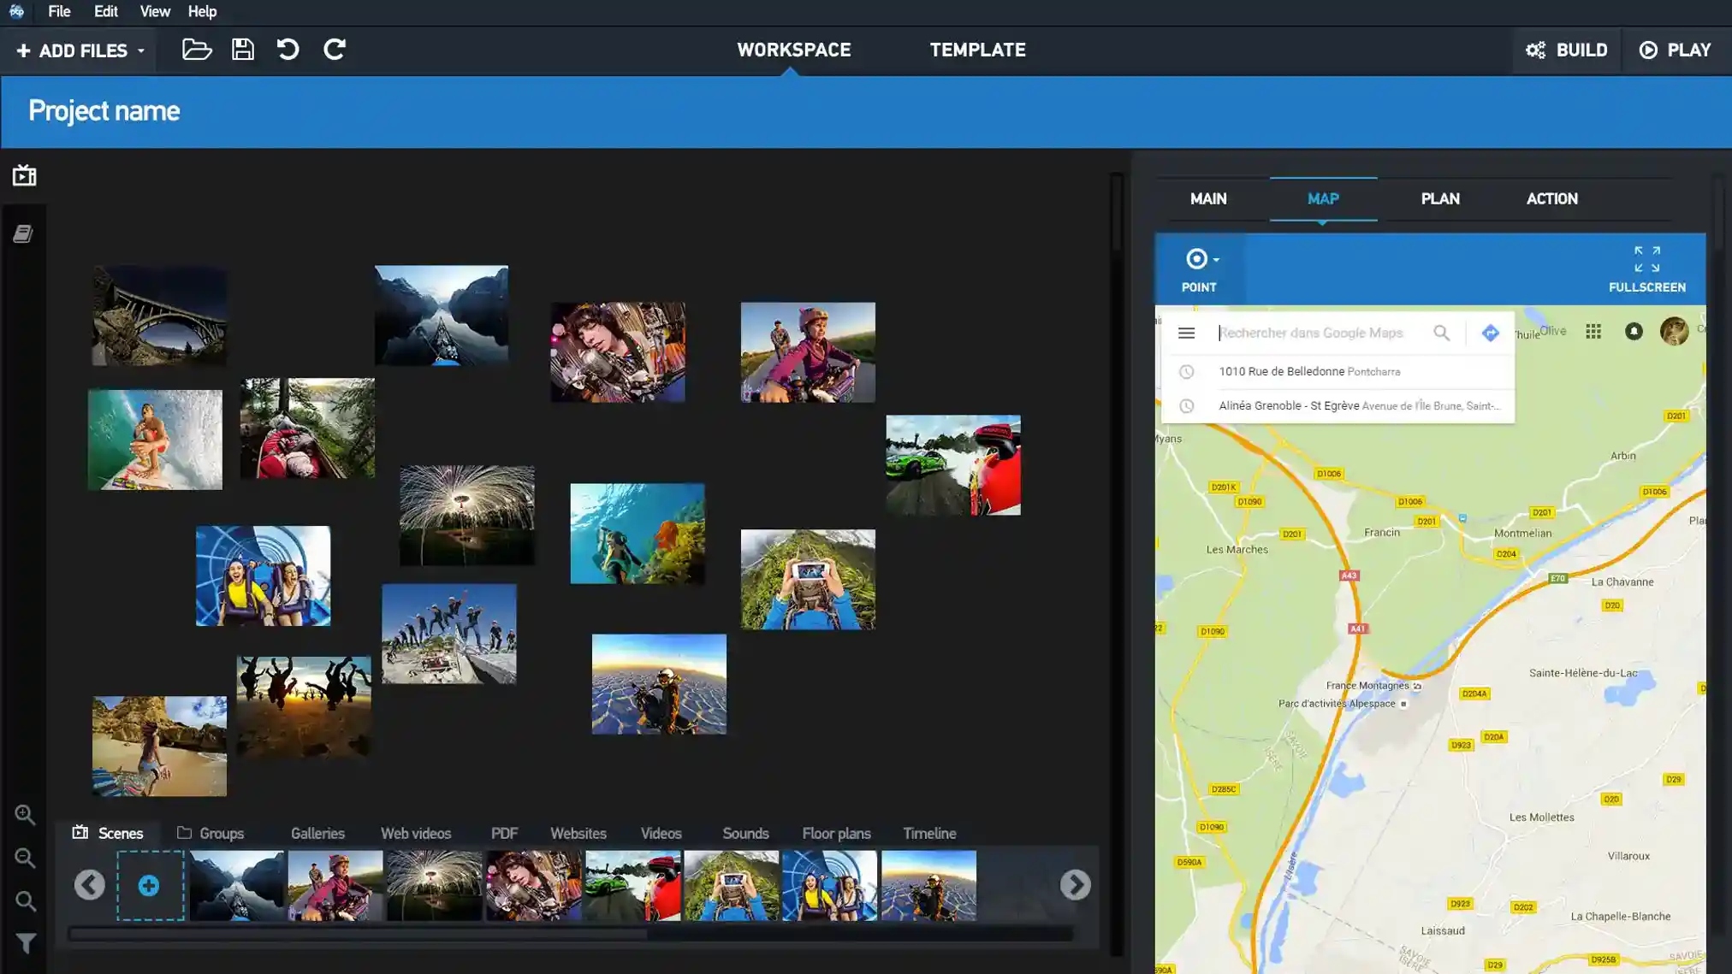
Task: Go to previous scenes in strip
Action: 90,884
